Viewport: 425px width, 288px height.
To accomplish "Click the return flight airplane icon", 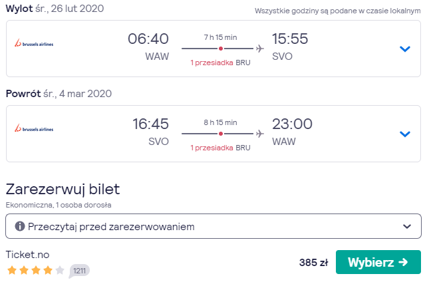I will [259, 134].
